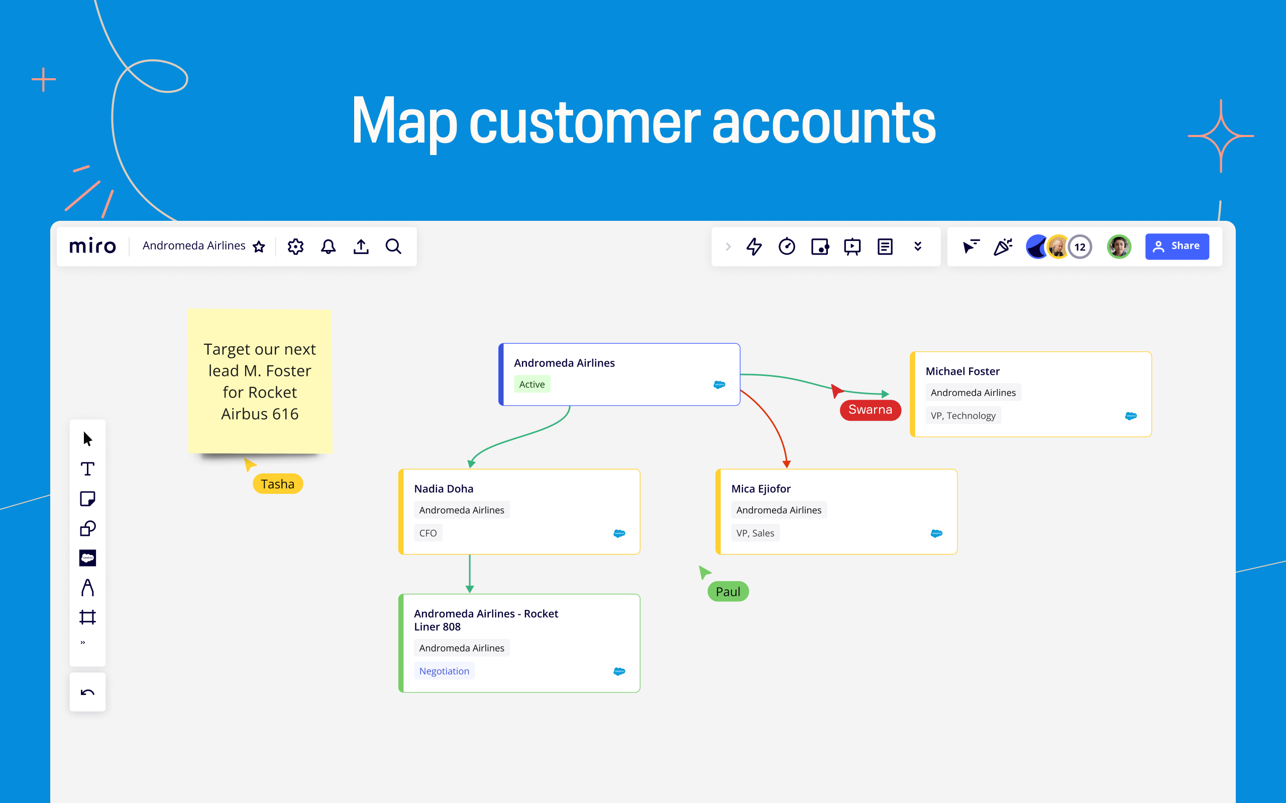Click the Andromeda Airlines board title

(193, 245)
